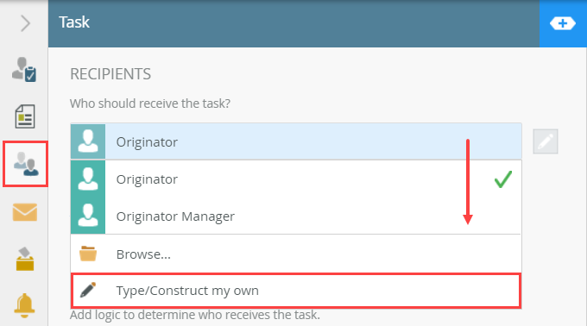
Task: Expand the side panel chevron arrow
Action: [25, 23]
